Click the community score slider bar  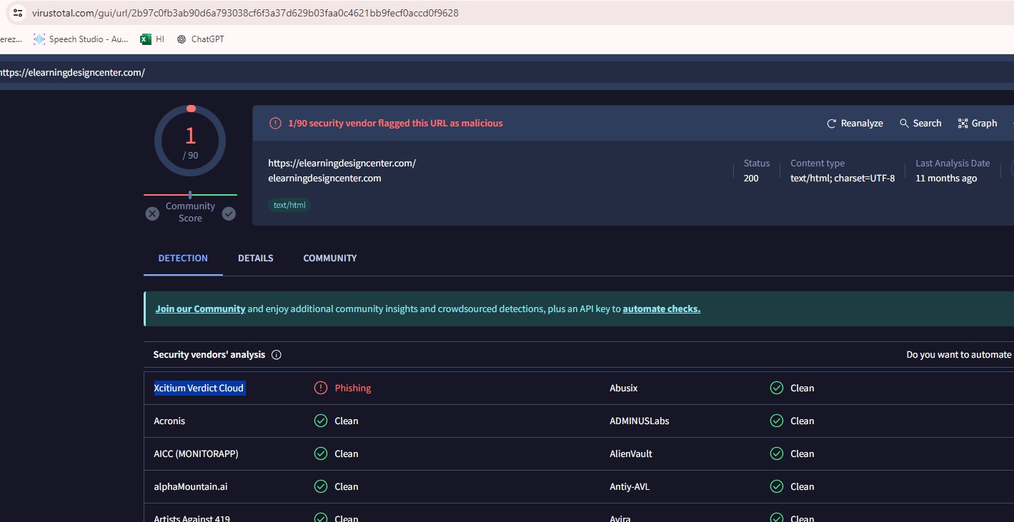pyautogui.click(x=190, y=195)
